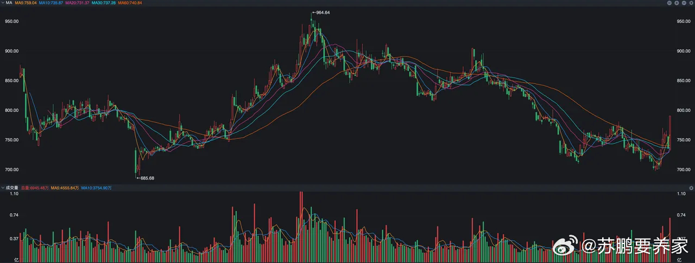695x263 pixels.
Task: Click the 964.64 high price marker
Action: point(320,12)
